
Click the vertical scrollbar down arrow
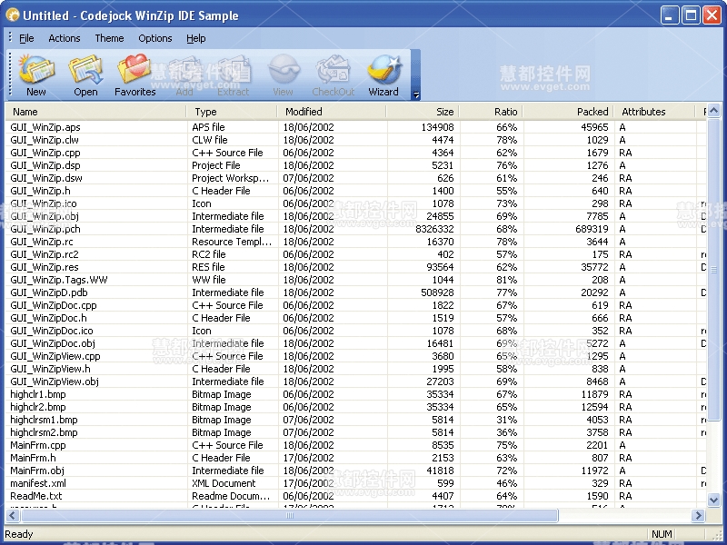pos(713,500)
